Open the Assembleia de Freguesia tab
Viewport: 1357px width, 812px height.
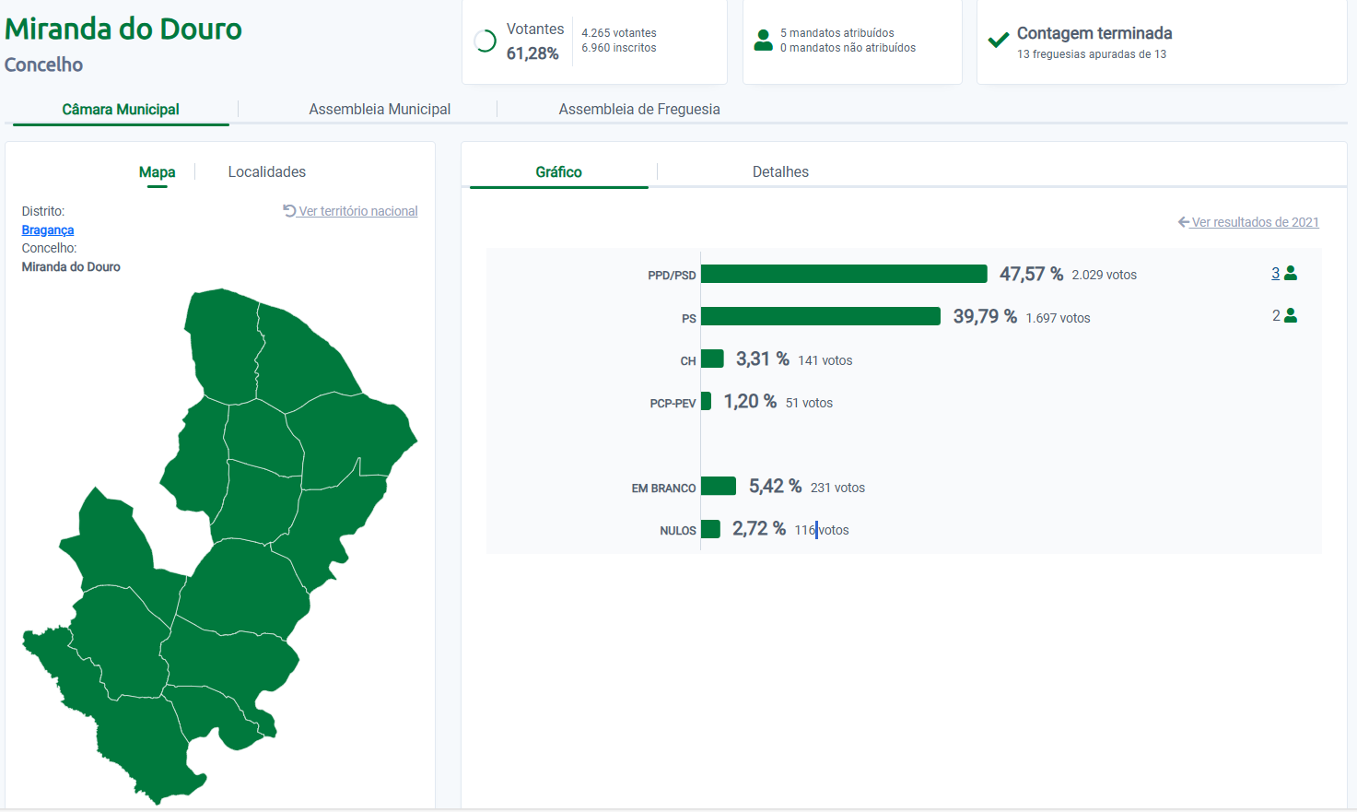click(639, 109)
